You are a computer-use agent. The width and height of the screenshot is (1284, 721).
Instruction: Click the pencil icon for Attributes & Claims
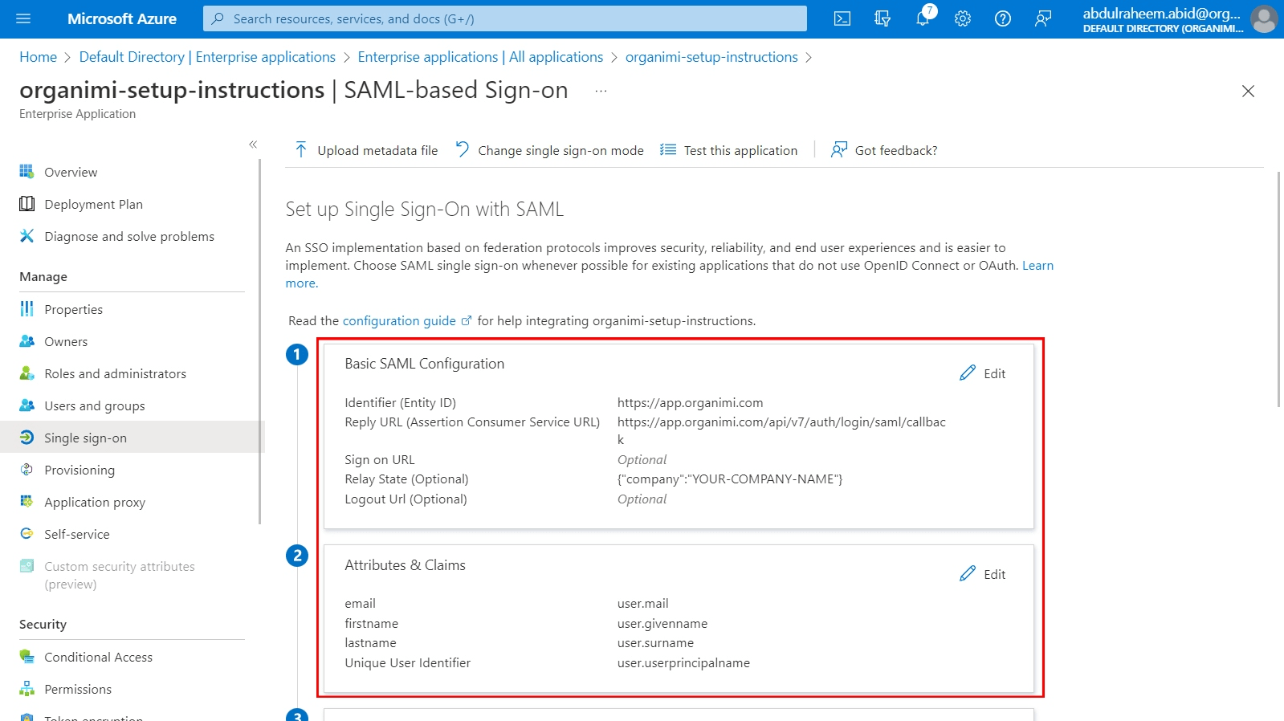point(968,573)
